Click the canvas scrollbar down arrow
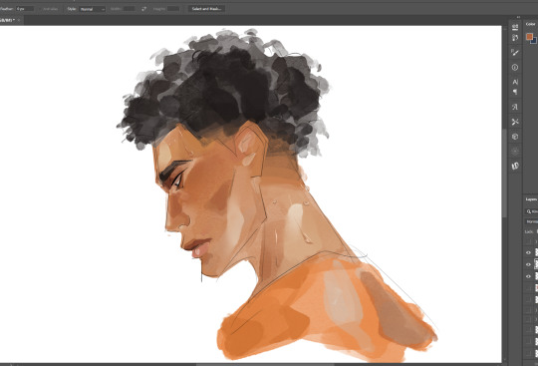Image resolution: width=538 pixels, height=366 pixels. [x=504, y=359]
